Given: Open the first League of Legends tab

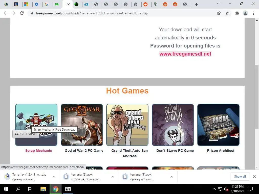Looking at the screenshot, I should 6,4.
